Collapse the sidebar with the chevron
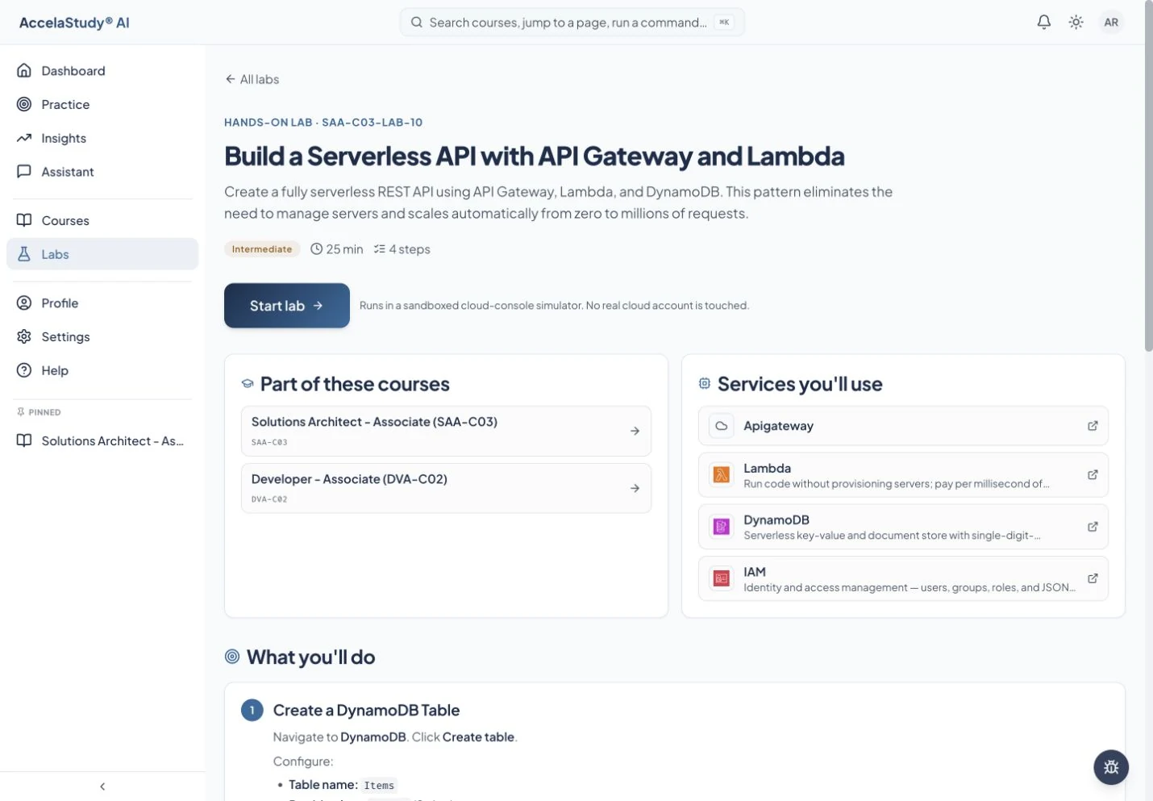Viewport: 1153px width, 801px height. [102, 786]
